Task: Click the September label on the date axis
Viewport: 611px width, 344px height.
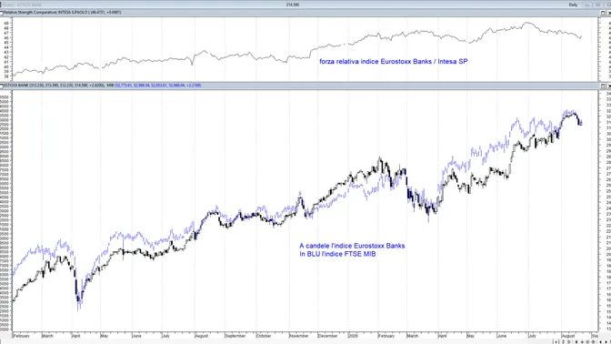Action: pos(235,336)
